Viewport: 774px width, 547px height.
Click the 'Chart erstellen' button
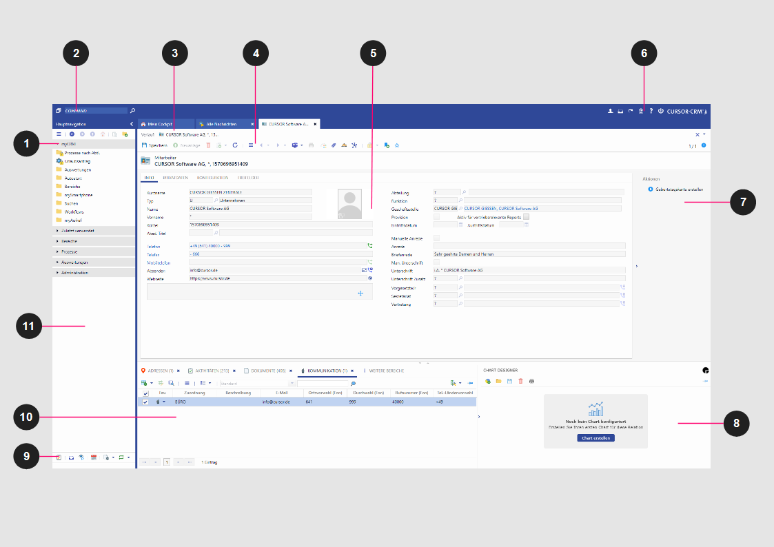tap(595, 438)
